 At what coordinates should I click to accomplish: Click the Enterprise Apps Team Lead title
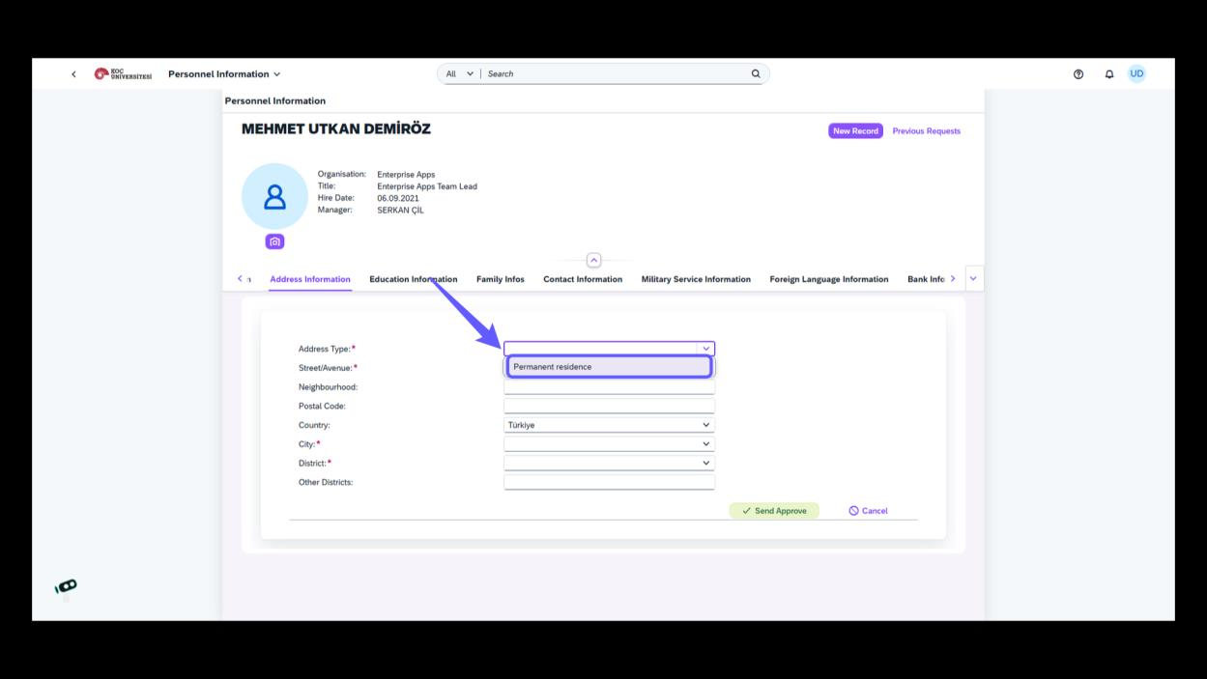[x=427, y=186]
